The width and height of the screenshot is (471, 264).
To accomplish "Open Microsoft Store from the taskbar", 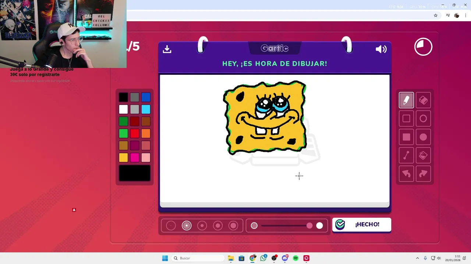I will [241, 258].
